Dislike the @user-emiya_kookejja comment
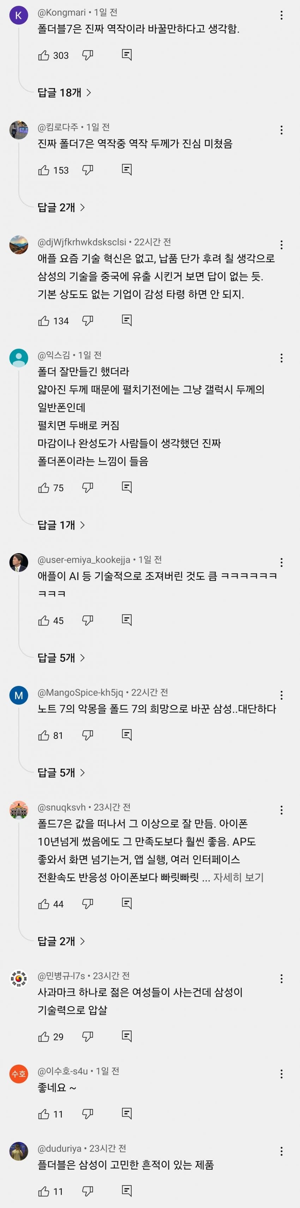Screen dimensions: 300x1208 coord(88,620)
